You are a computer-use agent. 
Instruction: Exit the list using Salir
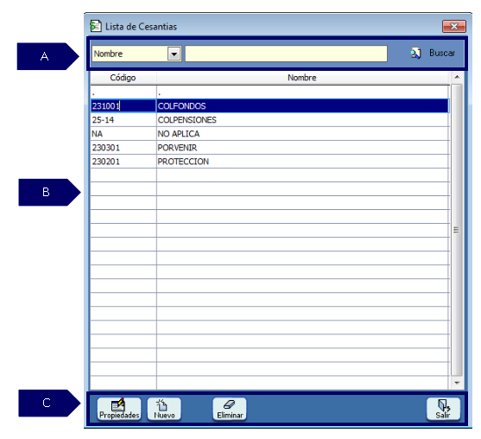pos(443,409)
